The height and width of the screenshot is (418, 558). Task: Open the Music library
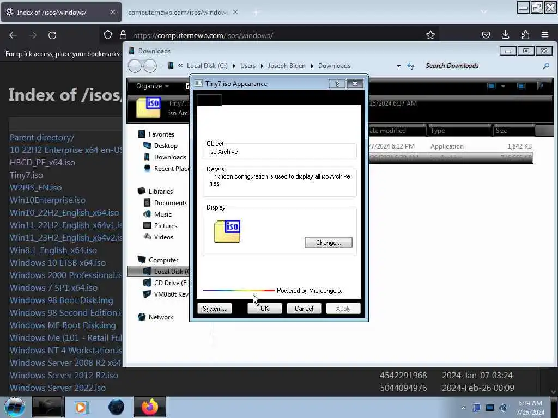[x=162, y=214]
